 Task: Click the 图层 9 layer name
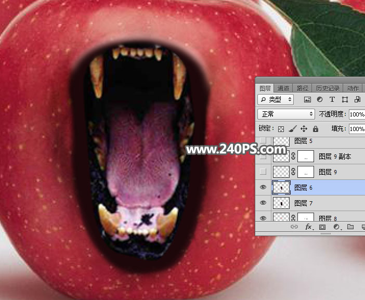(328, 172)
